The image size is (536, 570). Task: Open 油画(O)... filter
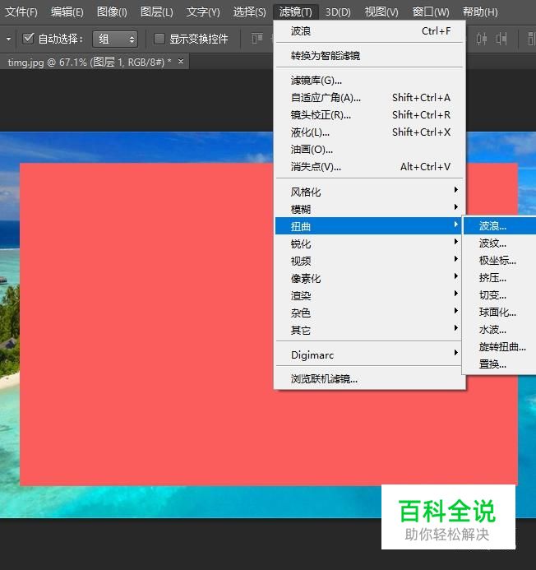[x=370, y=150]
